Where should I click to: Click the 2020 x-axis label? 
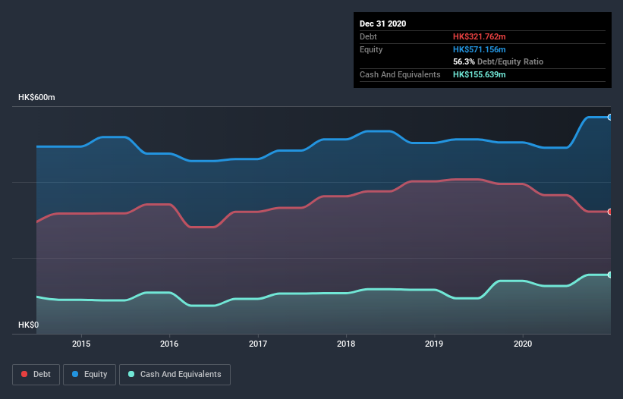tap(523, 344)
